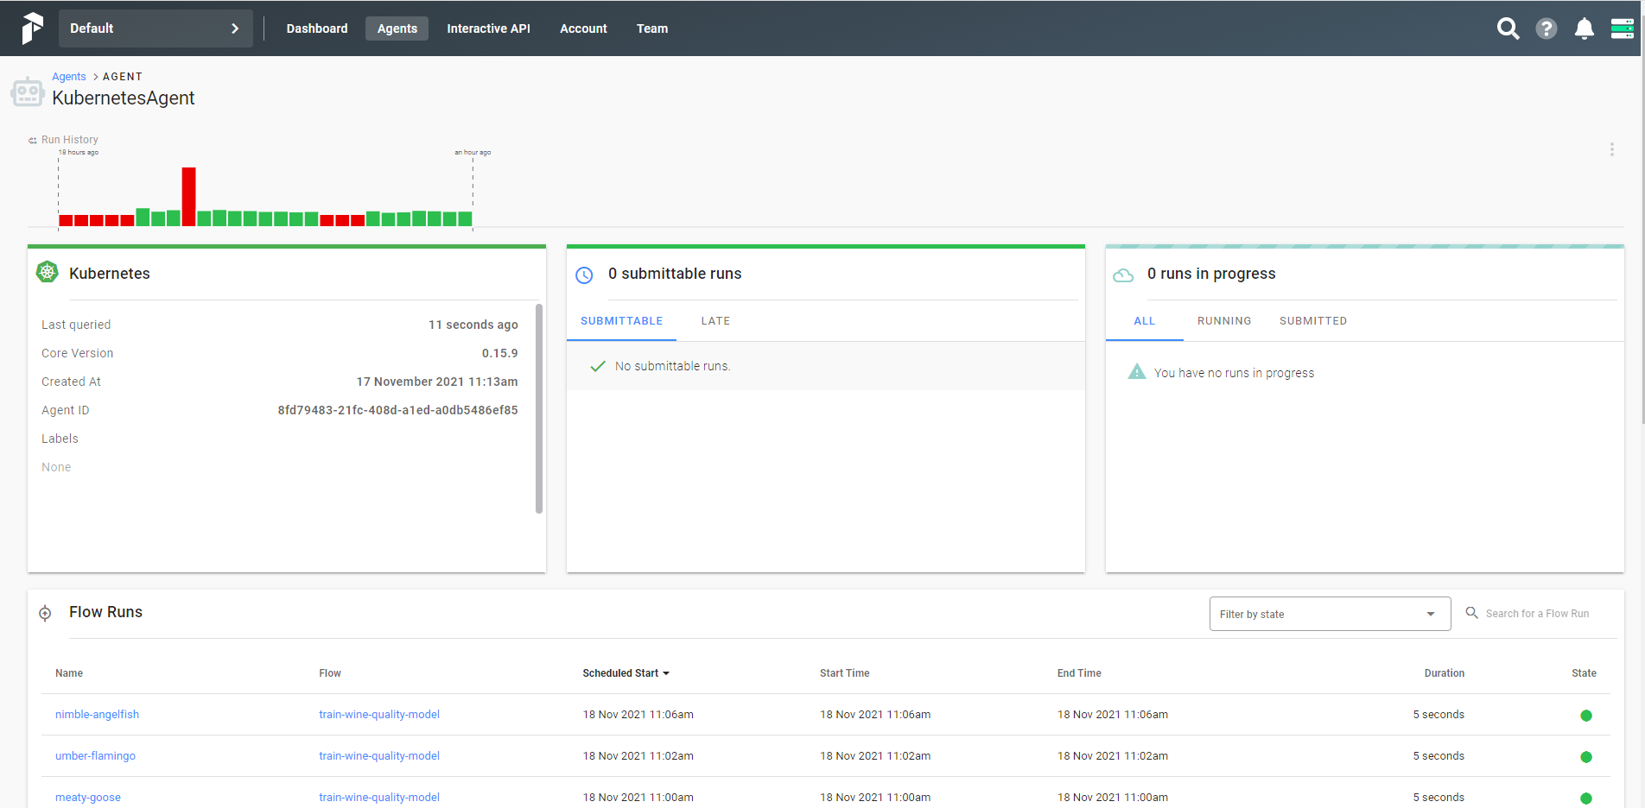Open the Team menu

pos(652,28)
